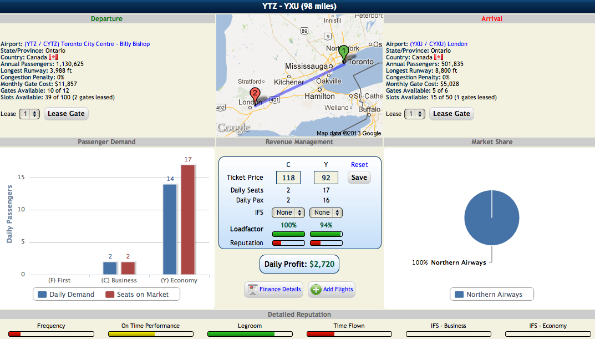Screen dimensions: 595x339
Task: Click Slots Available 39 of 100 text
Action: [58, 97]
